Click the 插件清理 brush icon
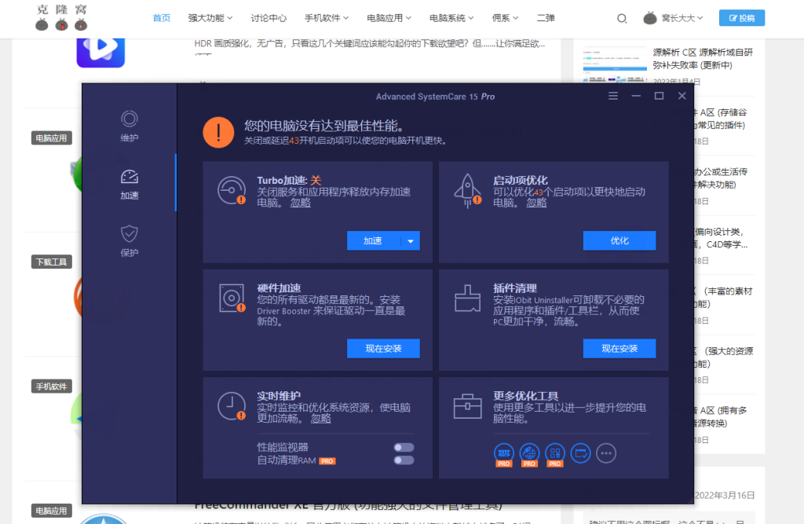 coord(468,299)
